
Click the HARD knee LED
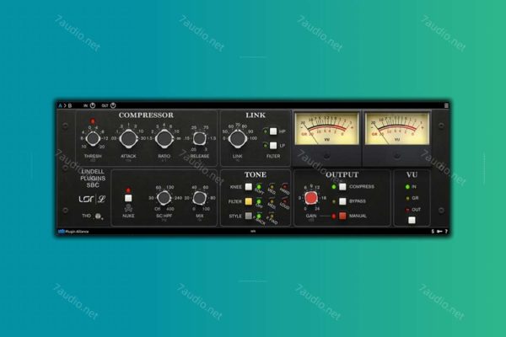click(x=285, y=187)
